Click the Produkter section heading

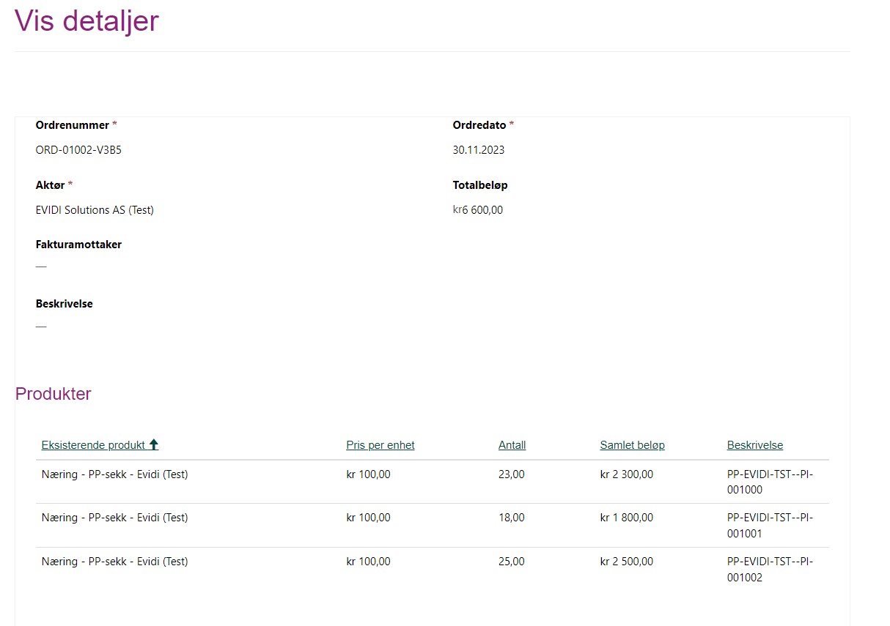pyautogui.click(x=53, y=394)
